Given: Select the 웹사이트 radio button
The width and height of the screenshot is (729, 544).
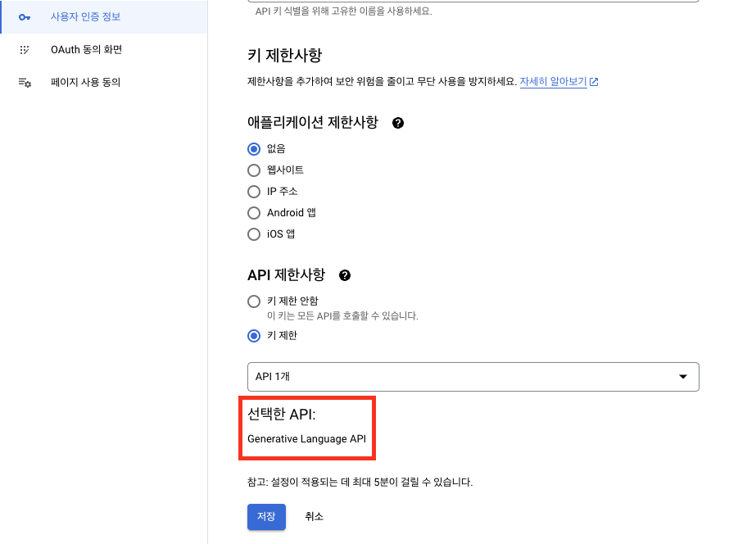Looking at the screenshot, I should coord(254,170).
